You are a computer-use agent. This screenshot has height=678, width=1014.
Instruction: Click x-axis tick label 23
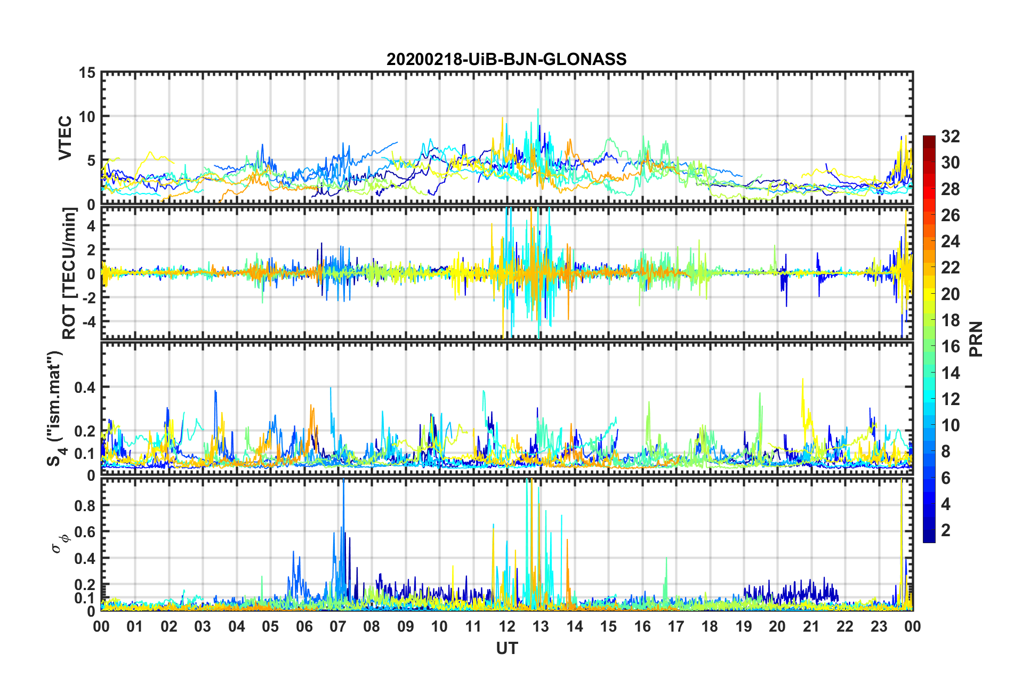pos(879,626)
